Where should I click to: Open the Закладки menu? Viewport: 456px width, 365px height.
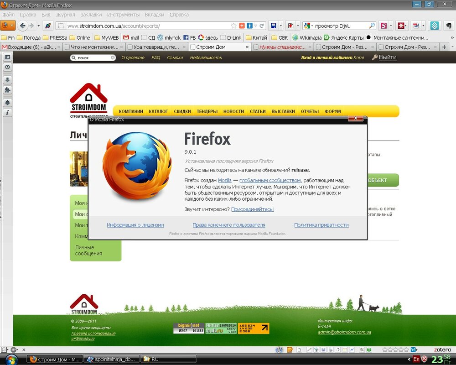click(x=91, y=15)
